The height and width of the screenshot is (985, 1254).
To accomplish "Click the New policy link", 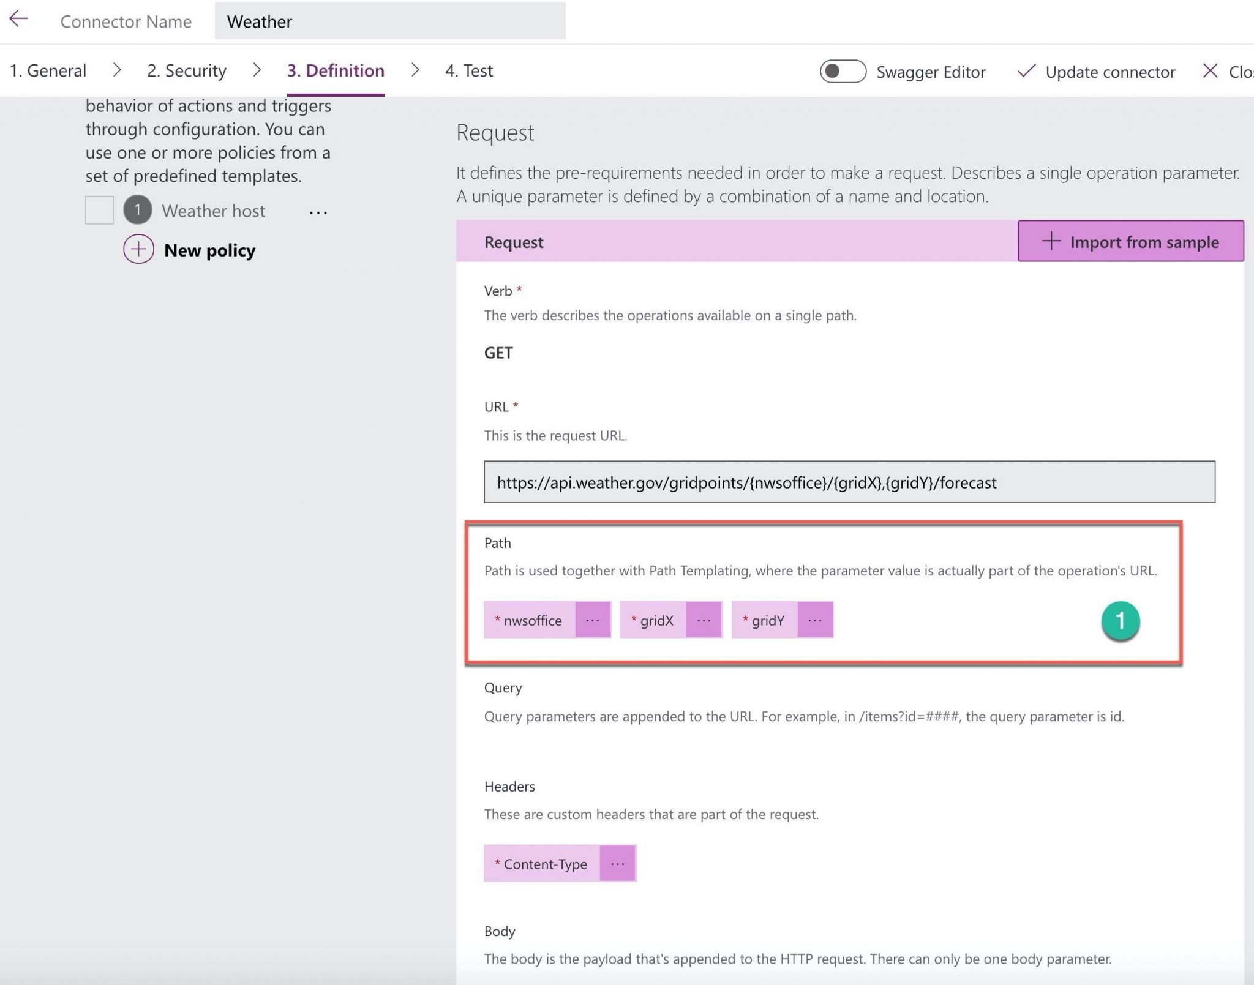I will [x=209, y=250].
